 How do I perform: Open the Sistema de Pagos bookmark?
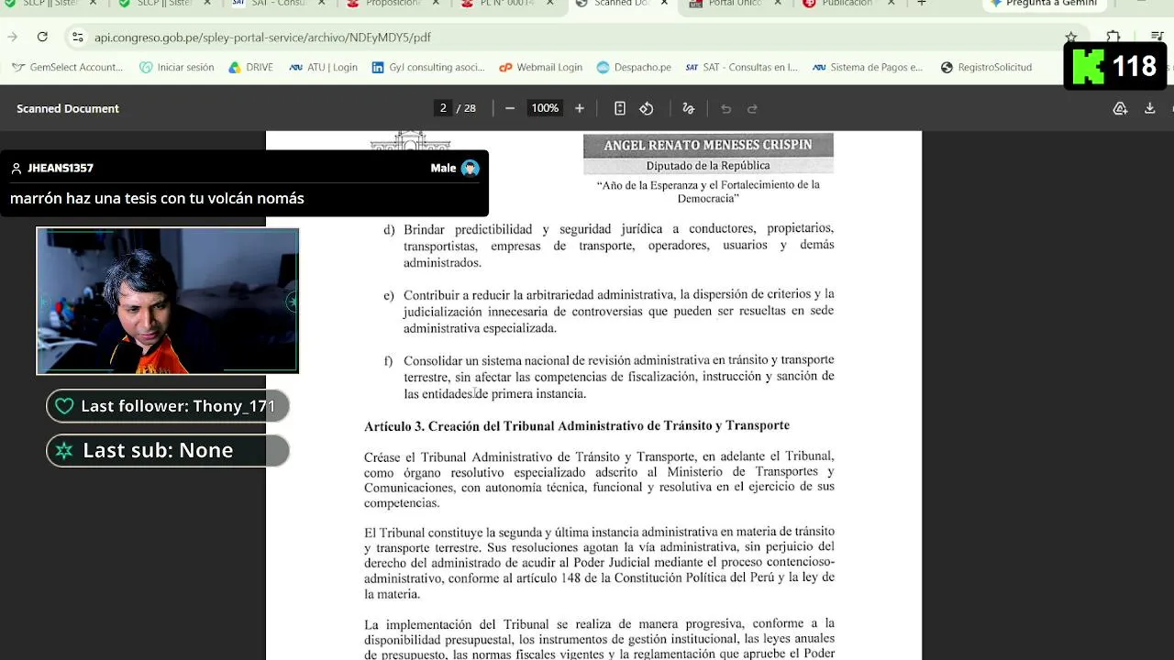868,67
